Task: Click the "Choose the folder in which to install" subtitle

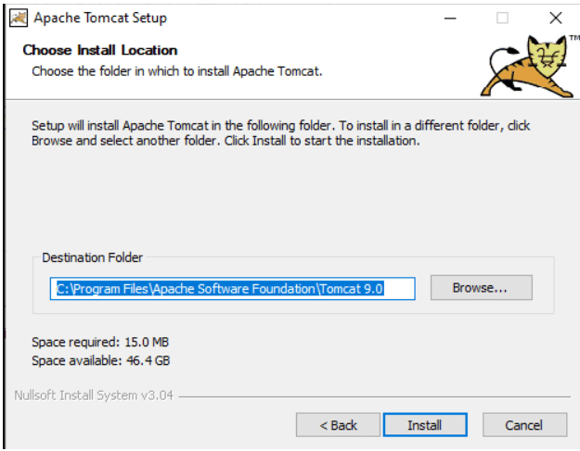Action: (x=176, y=70)
